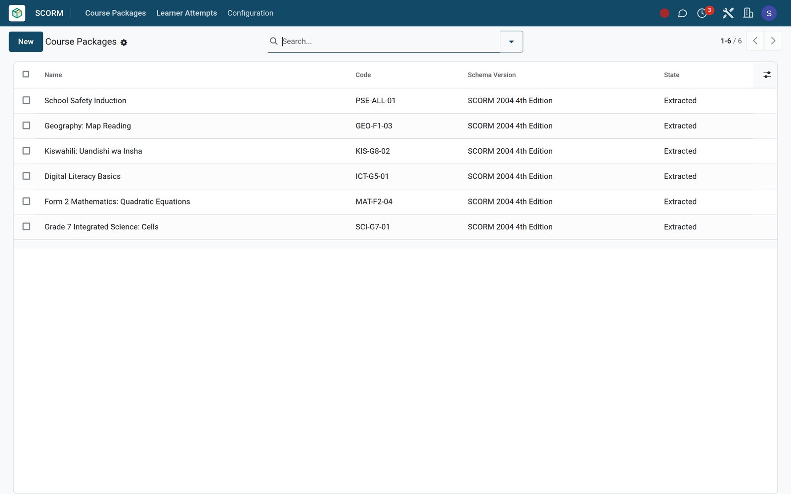This screenshot has width=791, height=494.
Task: Open the company switcher building icon
Action: [x=748, y=13]
